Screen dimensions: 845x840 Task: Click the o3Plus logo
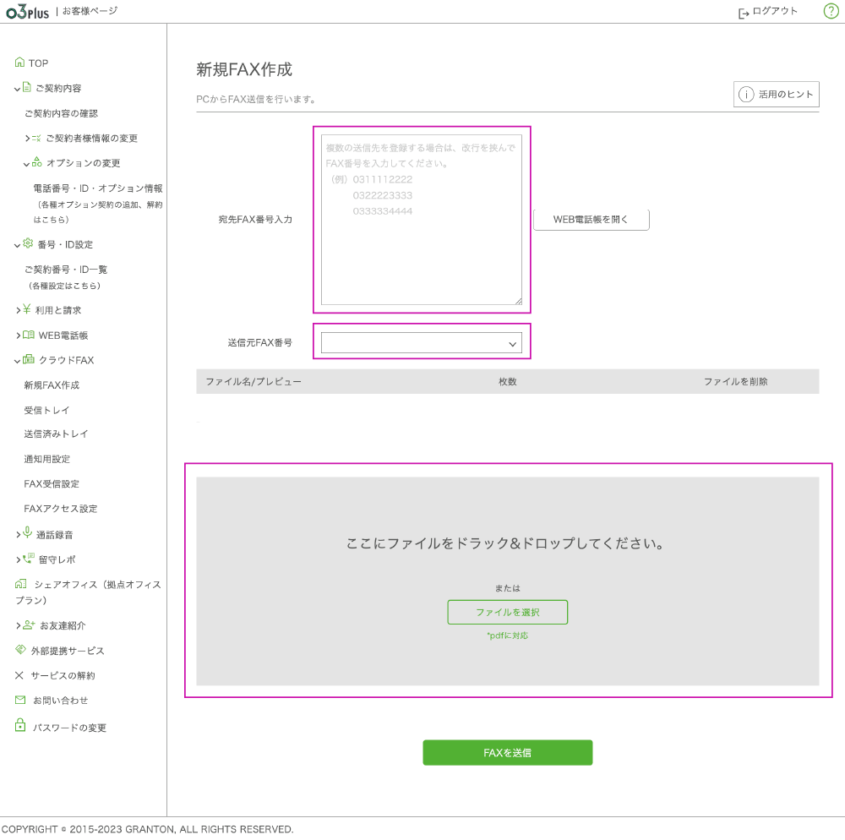(x=27, y=11)
